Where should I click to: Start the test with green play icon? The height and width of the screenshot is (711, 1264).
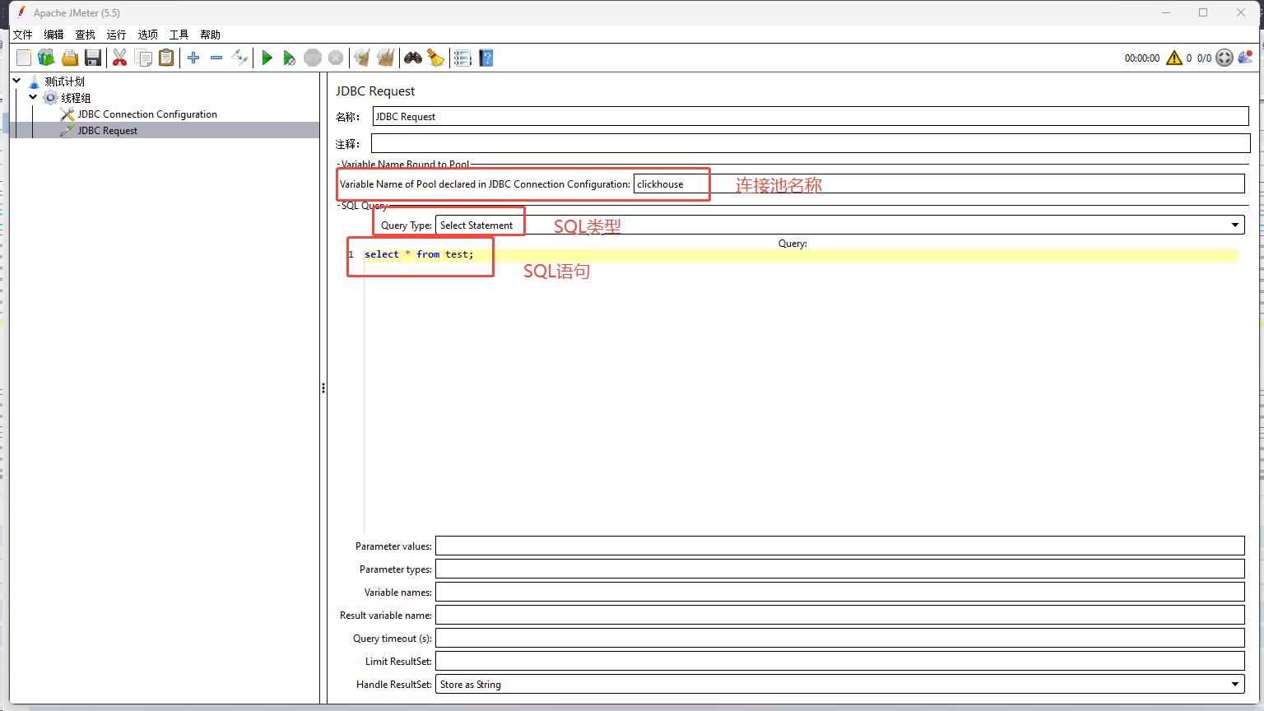click(x=267, y=58)
